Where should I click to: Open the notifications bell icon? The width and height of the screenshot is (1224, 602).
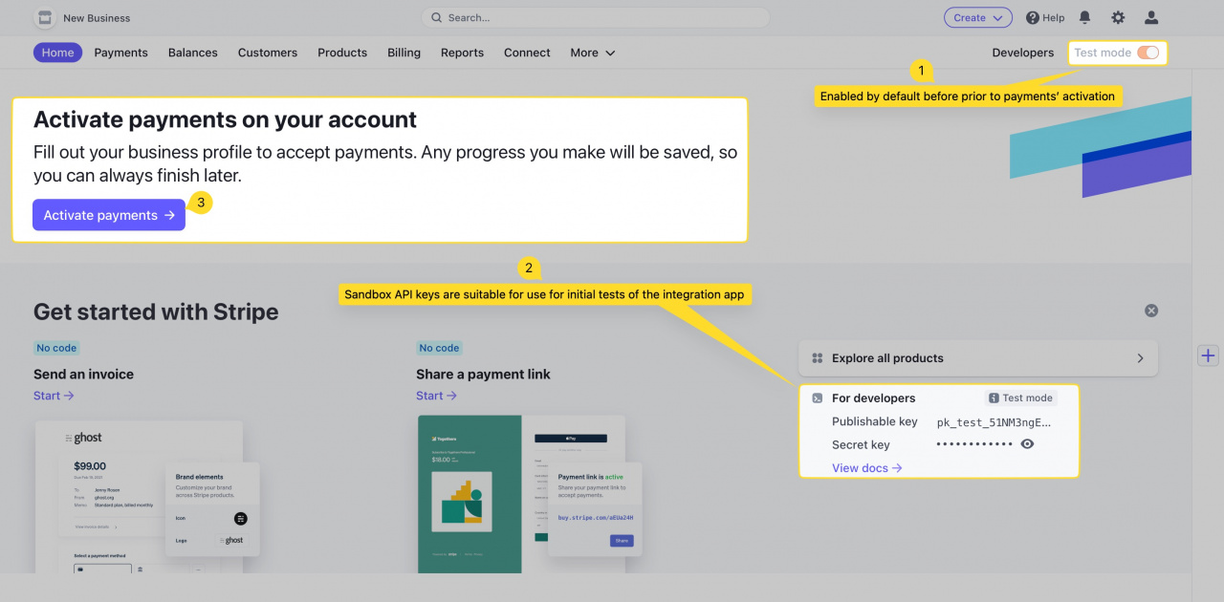pyautogui.click(x=1084, y=18)
